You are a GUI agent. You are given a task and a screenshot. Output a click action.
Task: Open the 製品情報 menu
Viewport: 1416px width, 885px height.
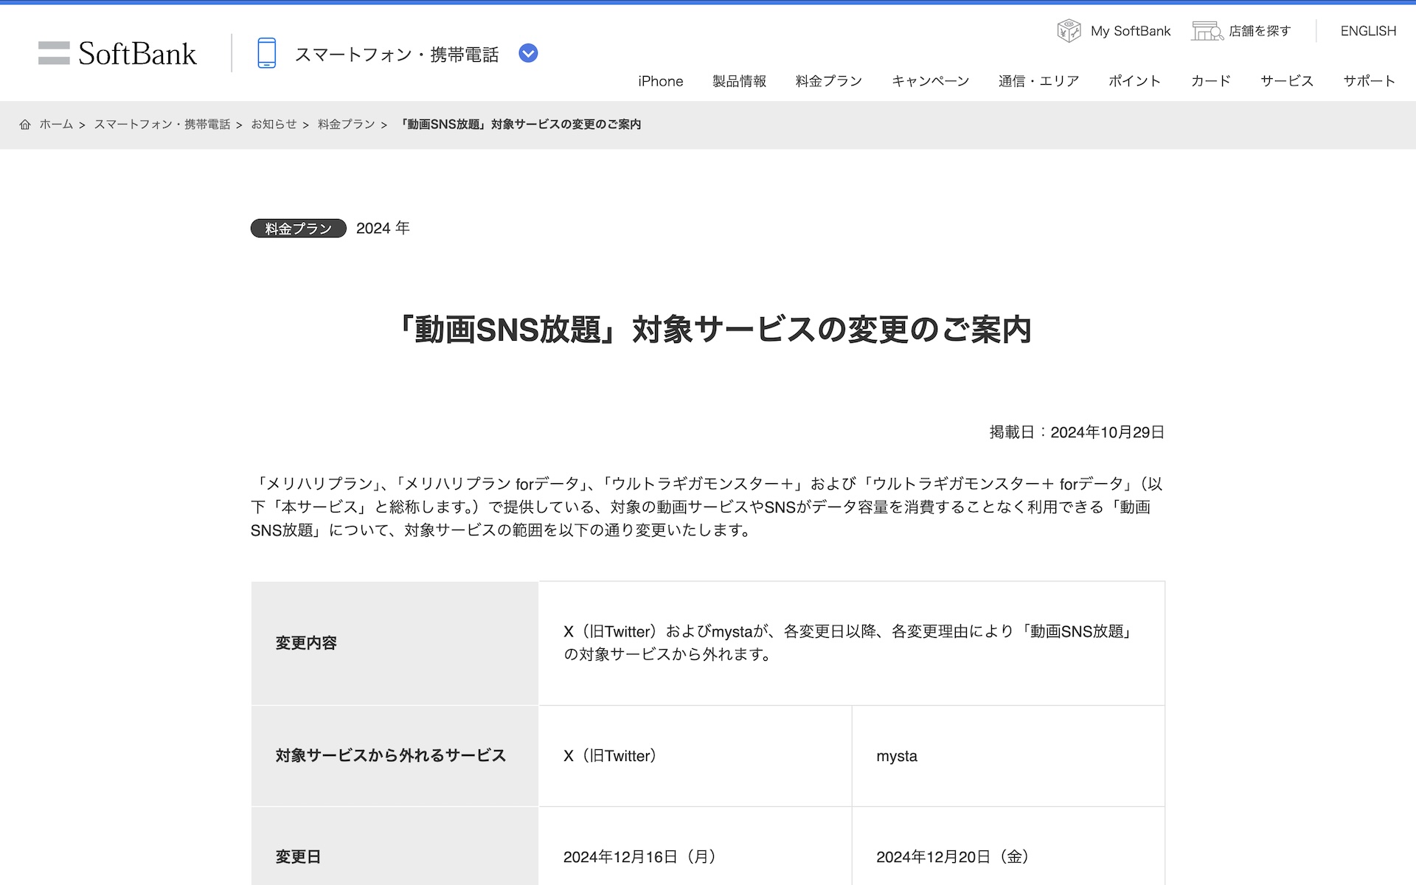739,81
